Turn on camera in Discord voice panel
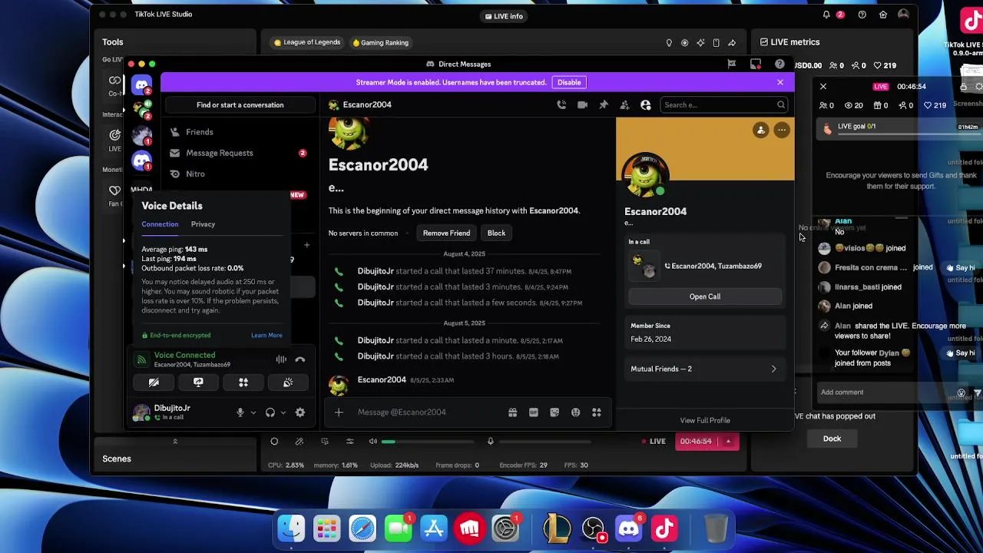 click(154, 382)
